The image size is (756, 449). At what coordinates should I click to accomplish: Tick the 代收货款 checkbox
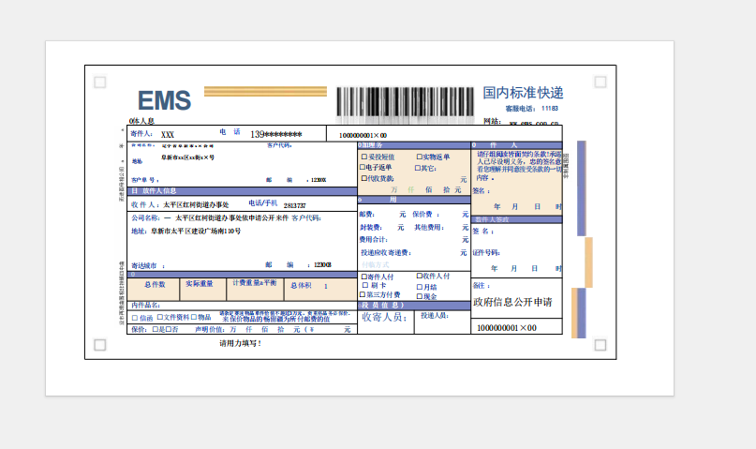(x=364, y=178)
